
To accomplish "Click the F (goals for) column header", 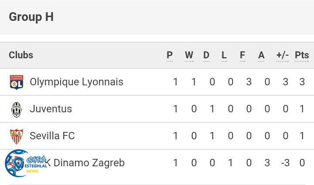I will coord(242,55).
